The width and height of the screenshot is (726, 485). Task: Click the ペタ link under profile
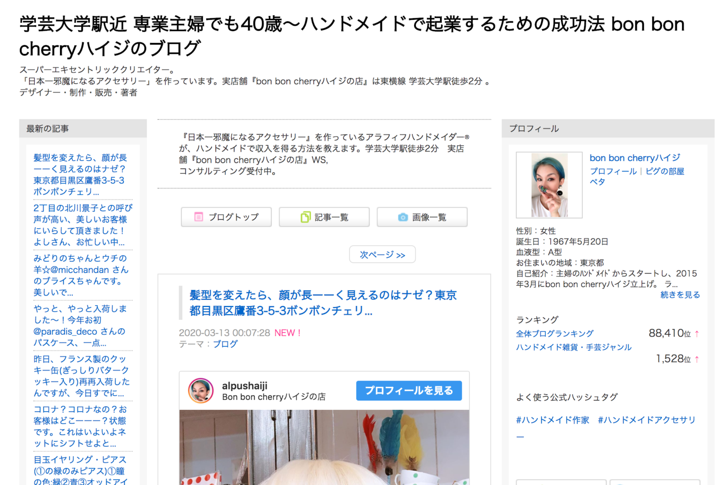pyautogui.click(x=597, y=182)
